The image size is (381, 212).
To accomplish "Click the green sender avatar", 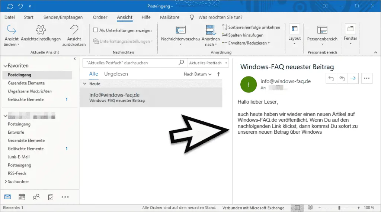I will pyautogui.click(x=248, y=84).
